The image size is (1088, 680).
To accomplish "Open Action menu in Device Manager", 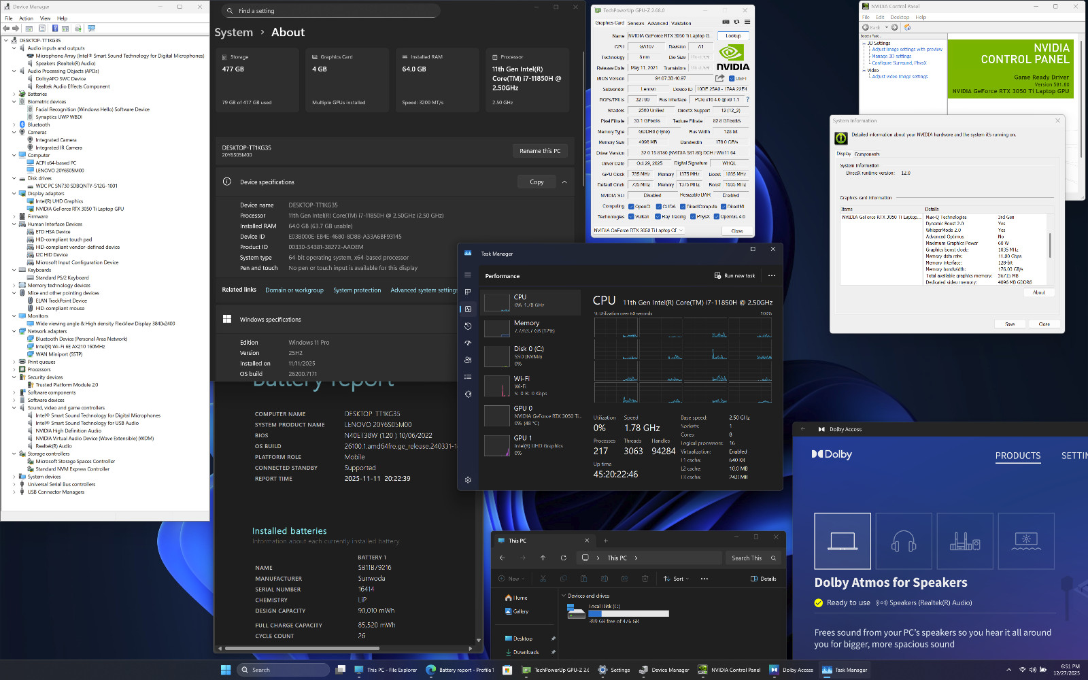I will pos(26,18).
